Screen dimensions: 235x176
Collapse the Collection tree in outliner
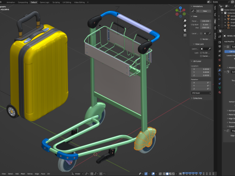pos(222,13)
